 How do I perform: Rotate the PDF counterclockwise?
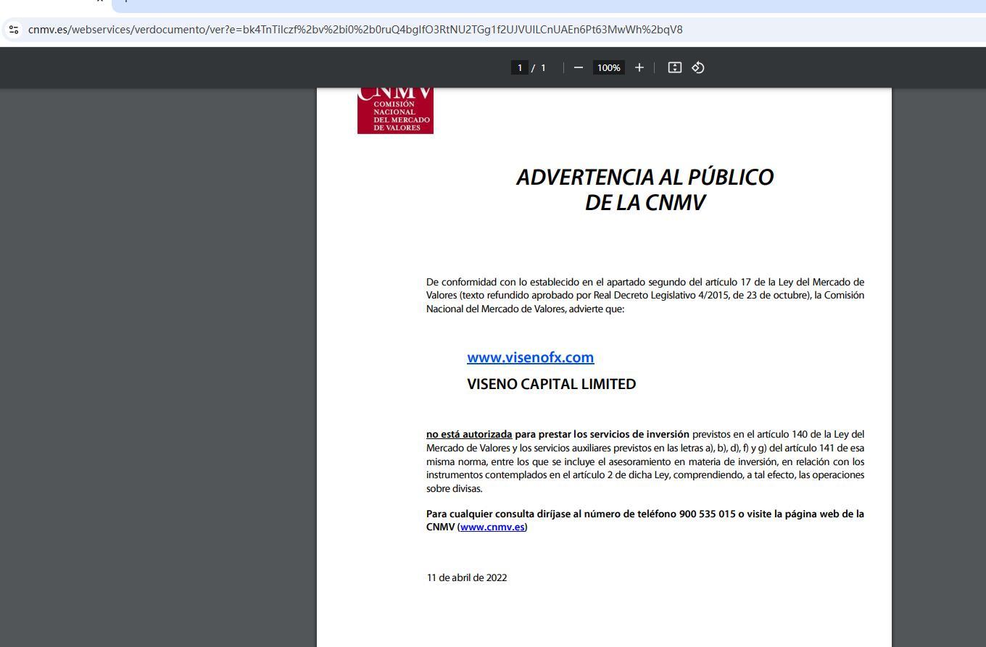pos(698,67)
